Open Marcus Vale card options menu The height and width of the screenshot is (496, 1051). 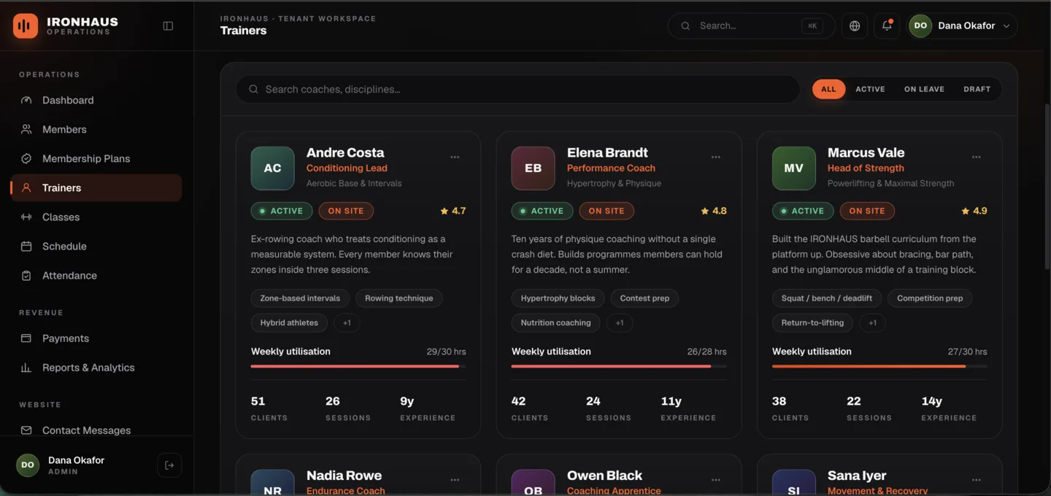(977, 157)
